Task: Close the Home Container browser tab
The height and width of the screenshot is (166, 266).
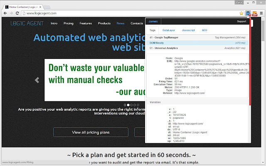Action: pyautogui.click(x=40, y=7)
